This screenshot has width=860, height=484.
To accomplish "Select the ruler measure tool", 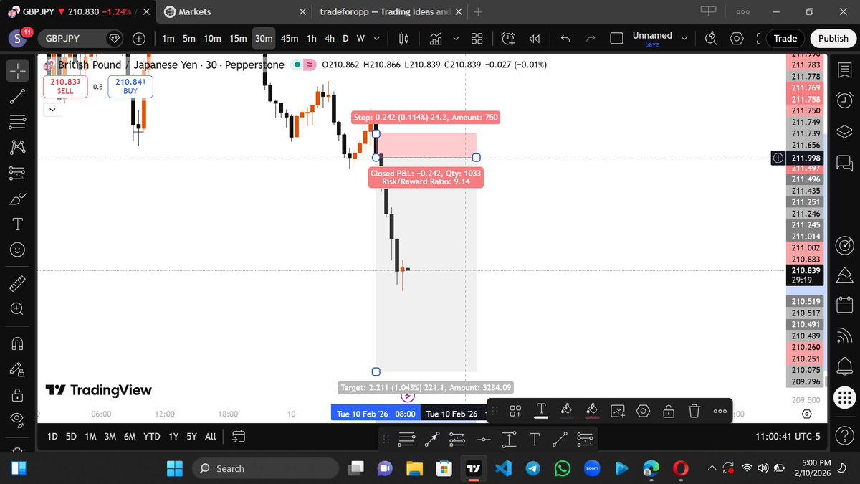I will point(19,283).
